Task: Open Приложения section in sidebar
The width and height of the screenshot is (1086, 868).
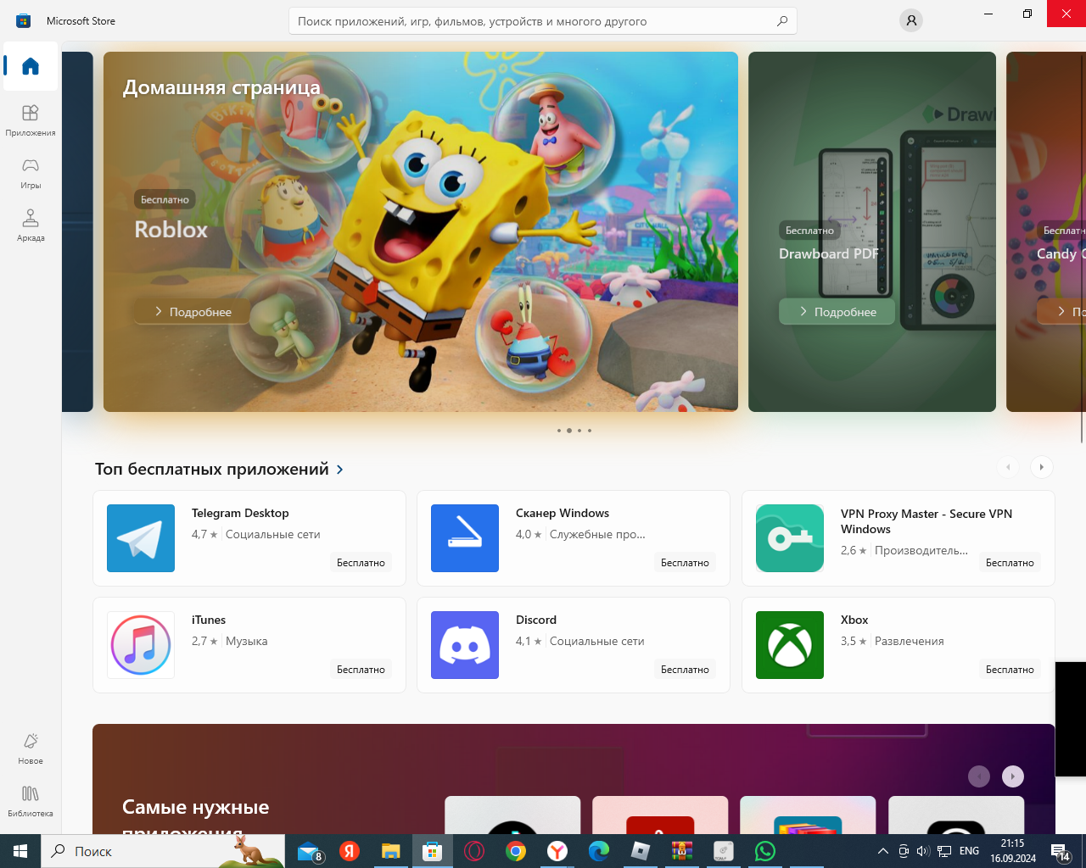Action: 31,120
